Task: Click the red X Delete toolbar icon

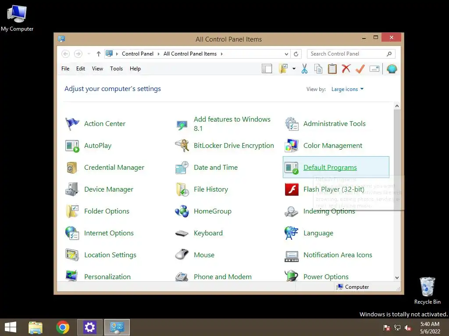Action: pyautogui.click(x=346, y=69)
